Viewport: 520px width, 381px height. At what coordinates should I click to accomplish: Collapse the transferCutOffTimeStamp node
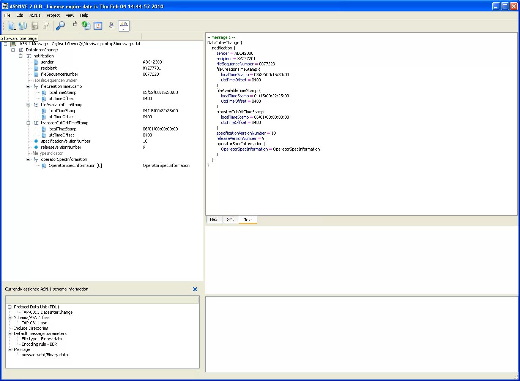pyautogui.click(x=28, y=123)
